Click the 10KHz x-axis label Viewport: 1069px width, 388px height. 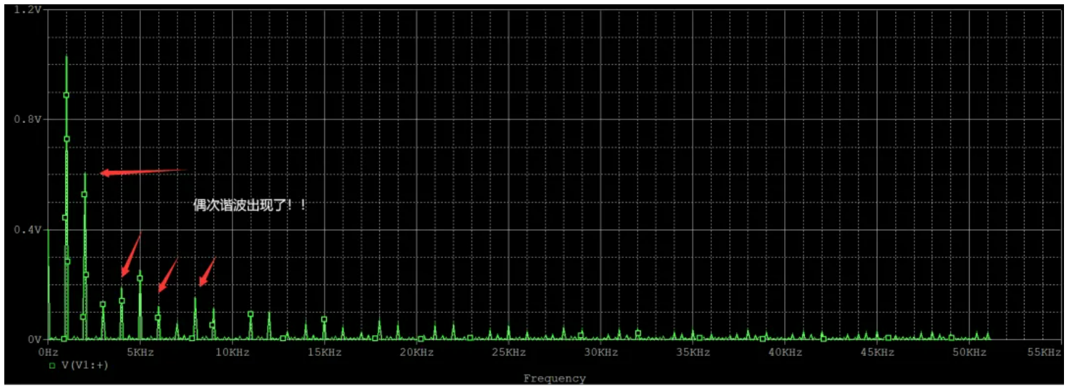pos(232,352)
